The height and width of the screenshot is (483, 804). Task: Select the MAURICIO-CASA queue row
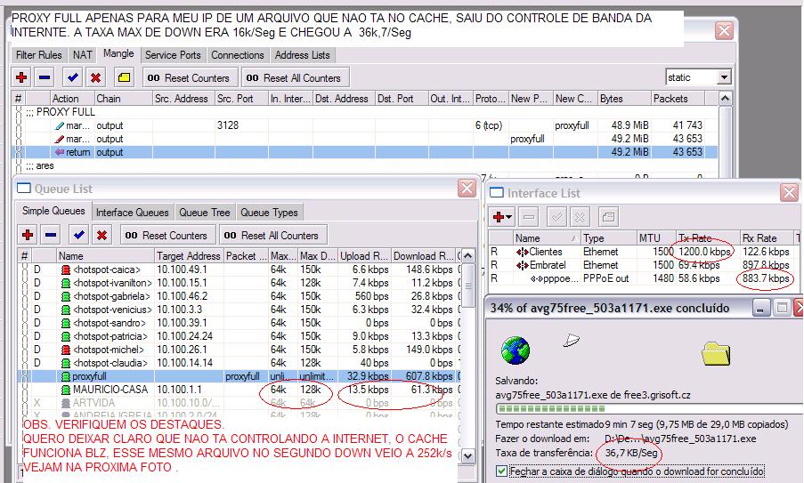pos(239,390)
